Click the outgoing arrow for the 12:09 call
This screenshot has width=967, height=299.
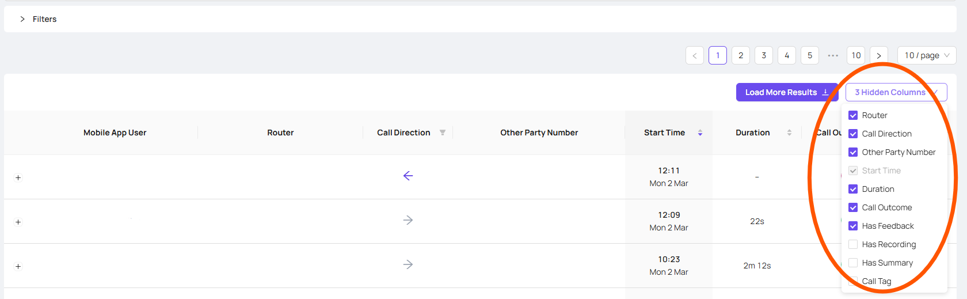(x=408, y=220)
